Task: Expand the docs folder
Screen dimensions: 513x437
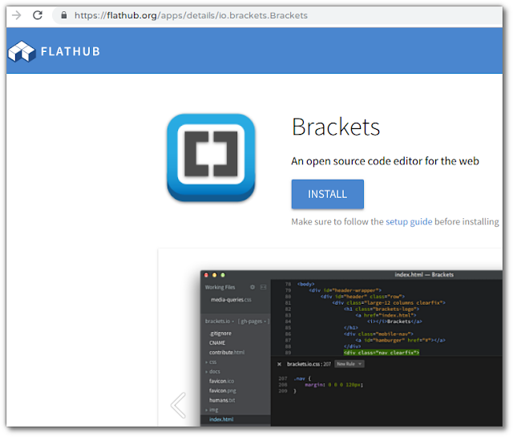Action: tap(212, 371)
